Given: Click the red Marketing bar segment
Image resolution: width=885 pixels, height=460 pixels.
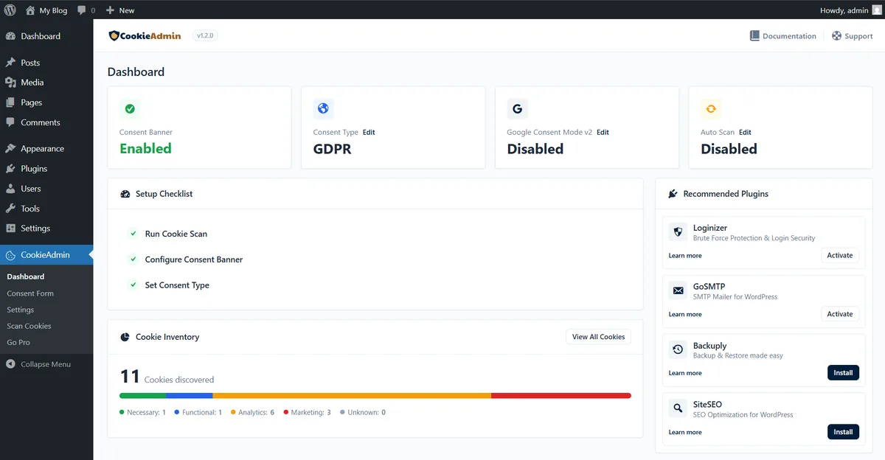Looking at the screenshot, I should click(x=561, y=396).
